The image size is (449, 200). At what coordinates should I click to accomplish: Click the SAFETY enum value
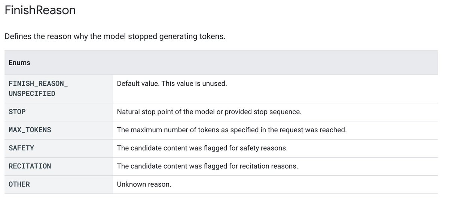21,148
